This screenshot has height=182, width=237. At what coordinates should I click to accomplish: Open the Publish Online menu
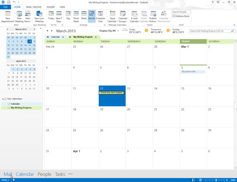click(153, 17)
